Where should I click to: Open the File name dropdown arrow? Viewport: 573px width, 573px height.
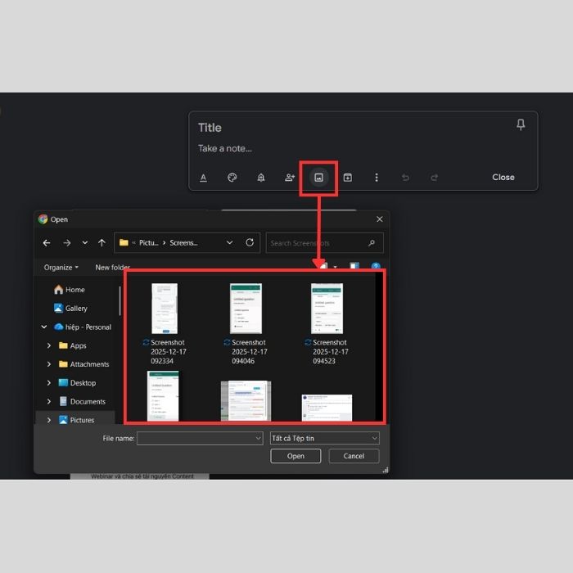[x=259, y=438]
